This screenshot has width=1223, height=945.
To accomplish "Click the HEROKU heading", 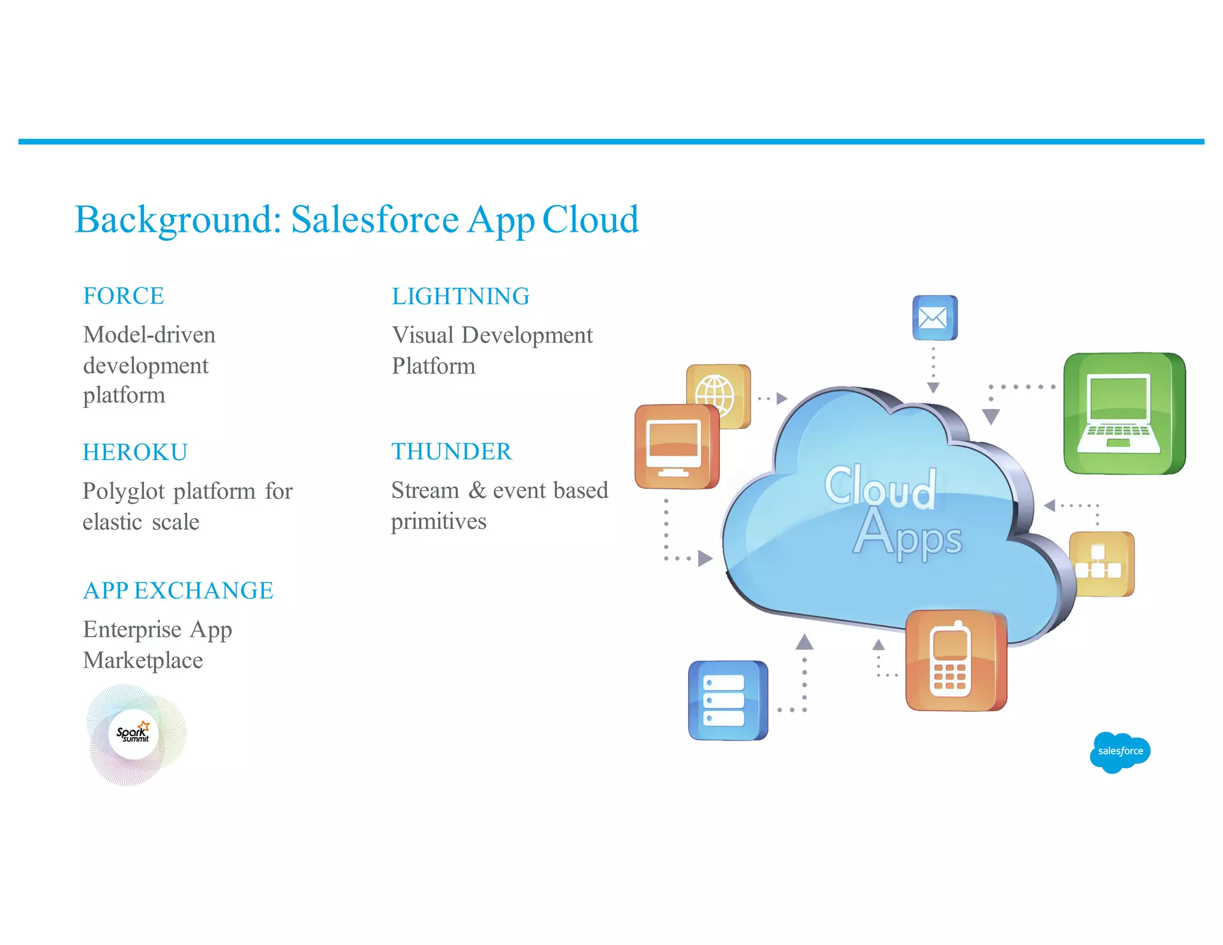I will click(135, 452).
